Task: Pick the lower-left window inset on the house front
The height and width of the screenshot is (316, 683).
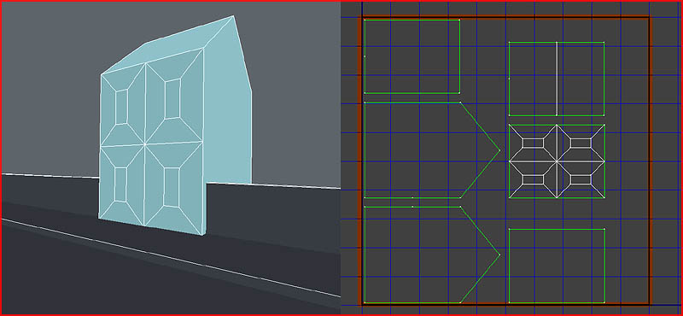Action: (120, 184)
